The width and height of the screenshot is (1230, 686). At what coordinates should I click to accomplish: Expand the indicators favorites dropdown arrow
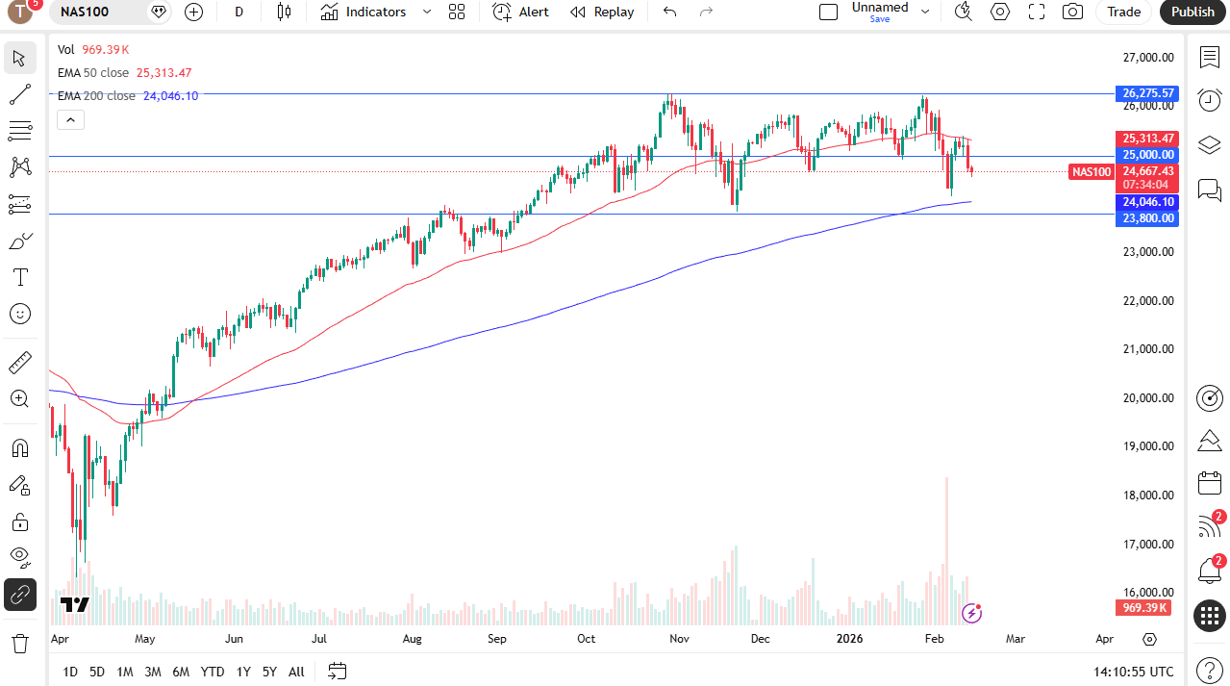(427, 12)
